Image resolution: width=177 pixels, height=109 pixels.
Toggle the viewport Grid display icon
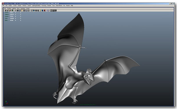tap(16, 11)
